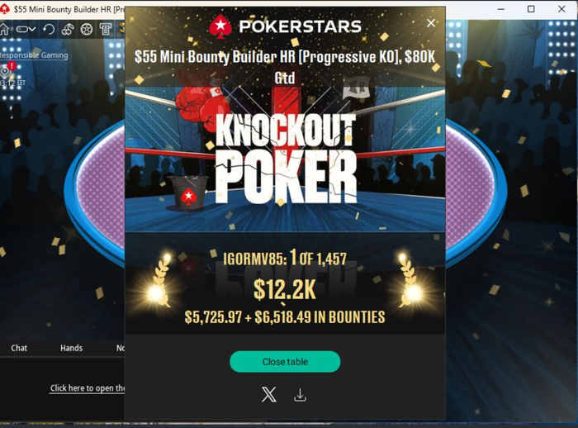Switch to the Hands tab
This screenshot has height=428, width=578.
coord(72,348)
